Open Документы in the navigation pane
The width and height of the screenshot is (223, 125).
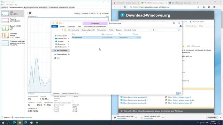[x=61, y=44]
